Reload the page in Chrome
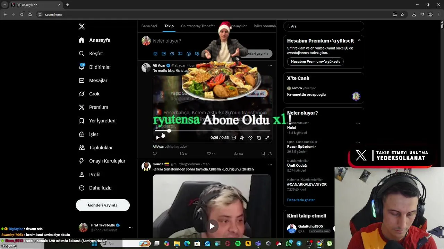444x249 pixels. coord(22,15)
